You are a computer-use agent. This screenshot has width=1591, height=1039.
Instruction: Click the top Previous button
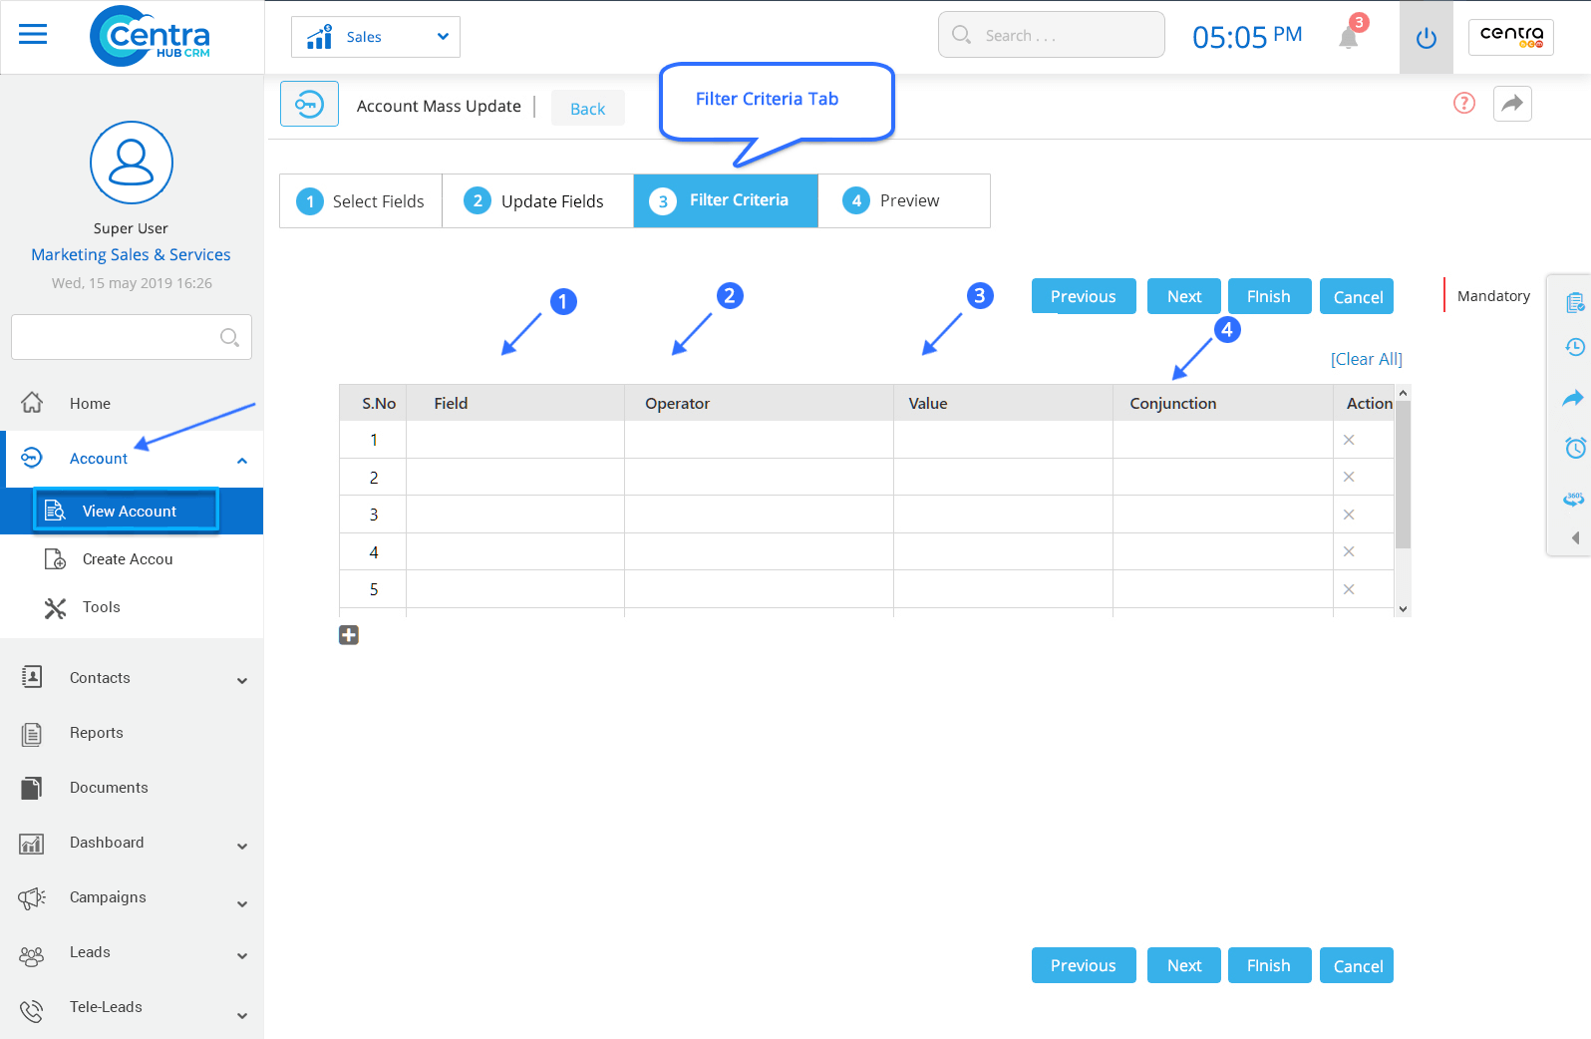[1084, 296]
